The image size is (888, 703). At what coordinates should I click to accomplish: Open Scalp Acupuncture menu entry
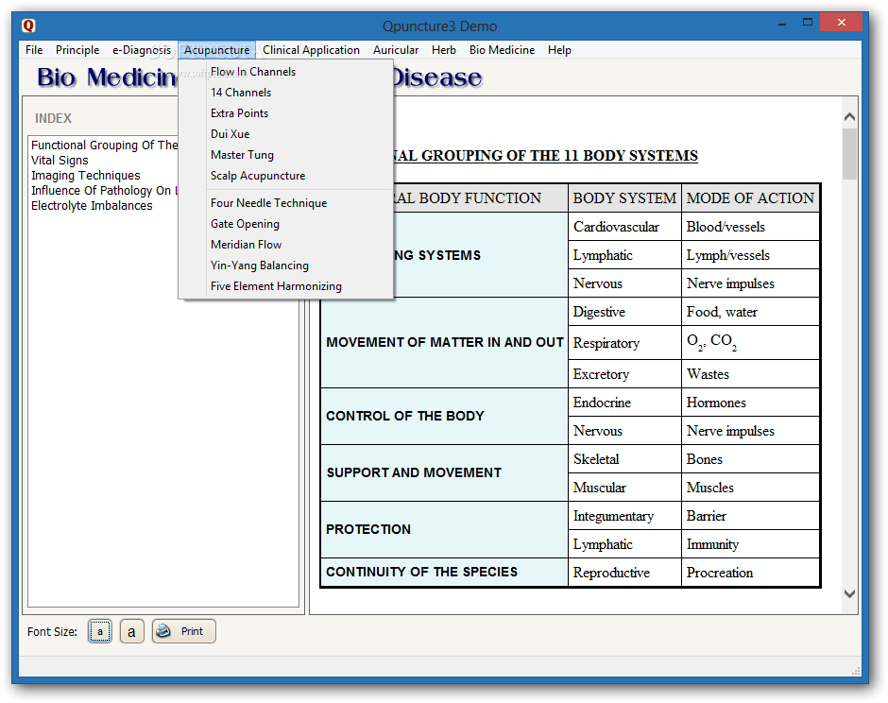point(286,176)
